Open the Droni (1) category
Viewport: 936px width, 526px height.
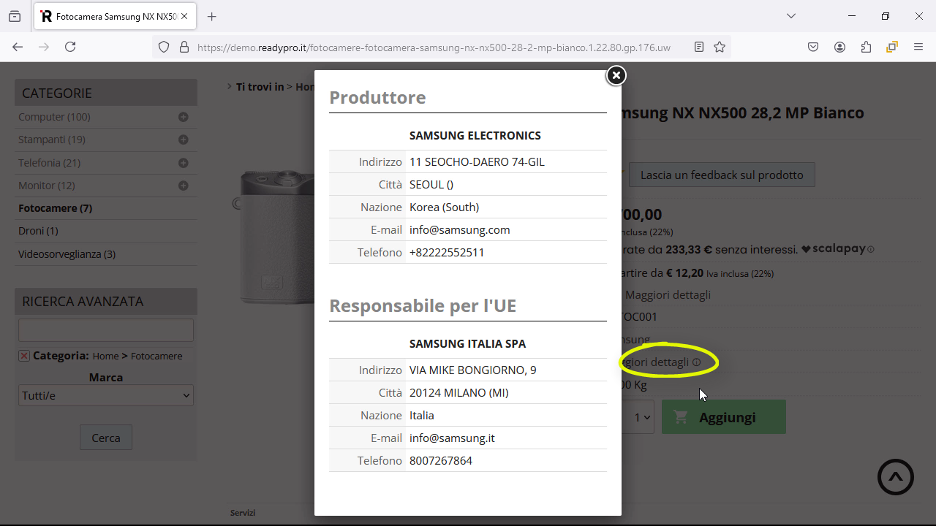click(x=38, y=231)
